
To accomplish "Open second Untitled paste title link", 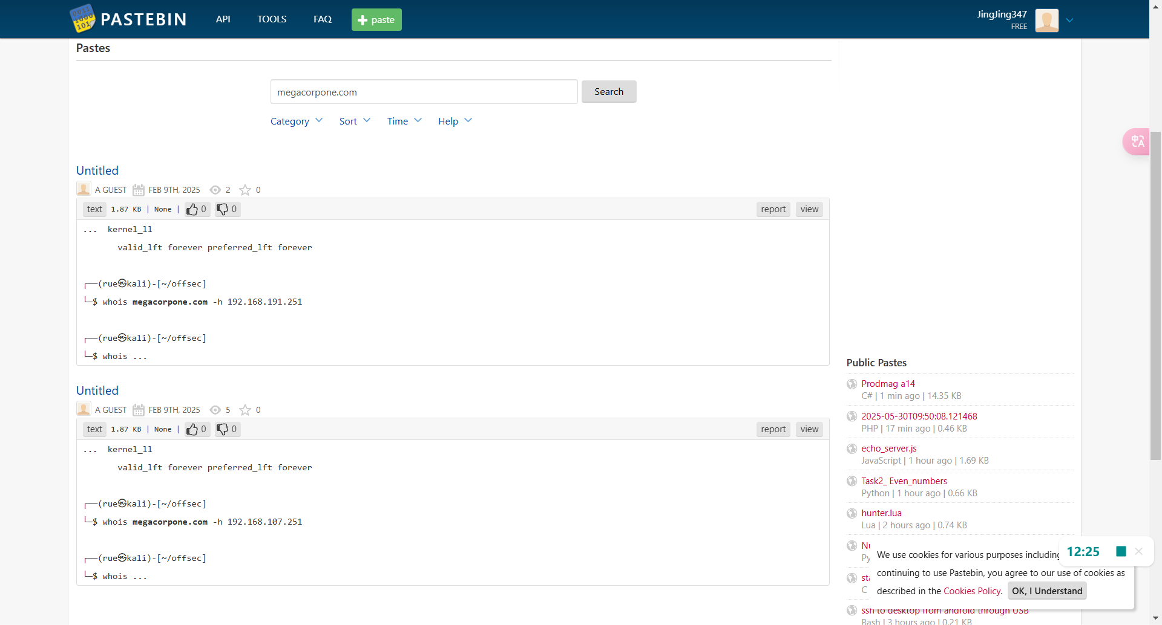I will [97, 390].
